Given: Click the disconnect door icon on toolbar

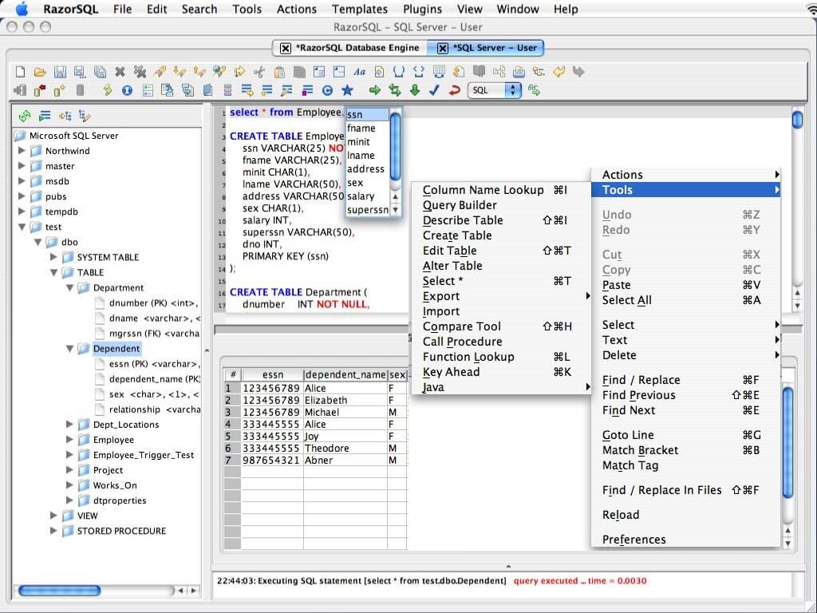Looking at the screenshot, I should click(20, 91).
